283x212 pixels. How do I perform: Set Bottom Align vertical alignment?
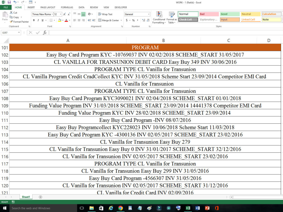[x=83, y=14]
